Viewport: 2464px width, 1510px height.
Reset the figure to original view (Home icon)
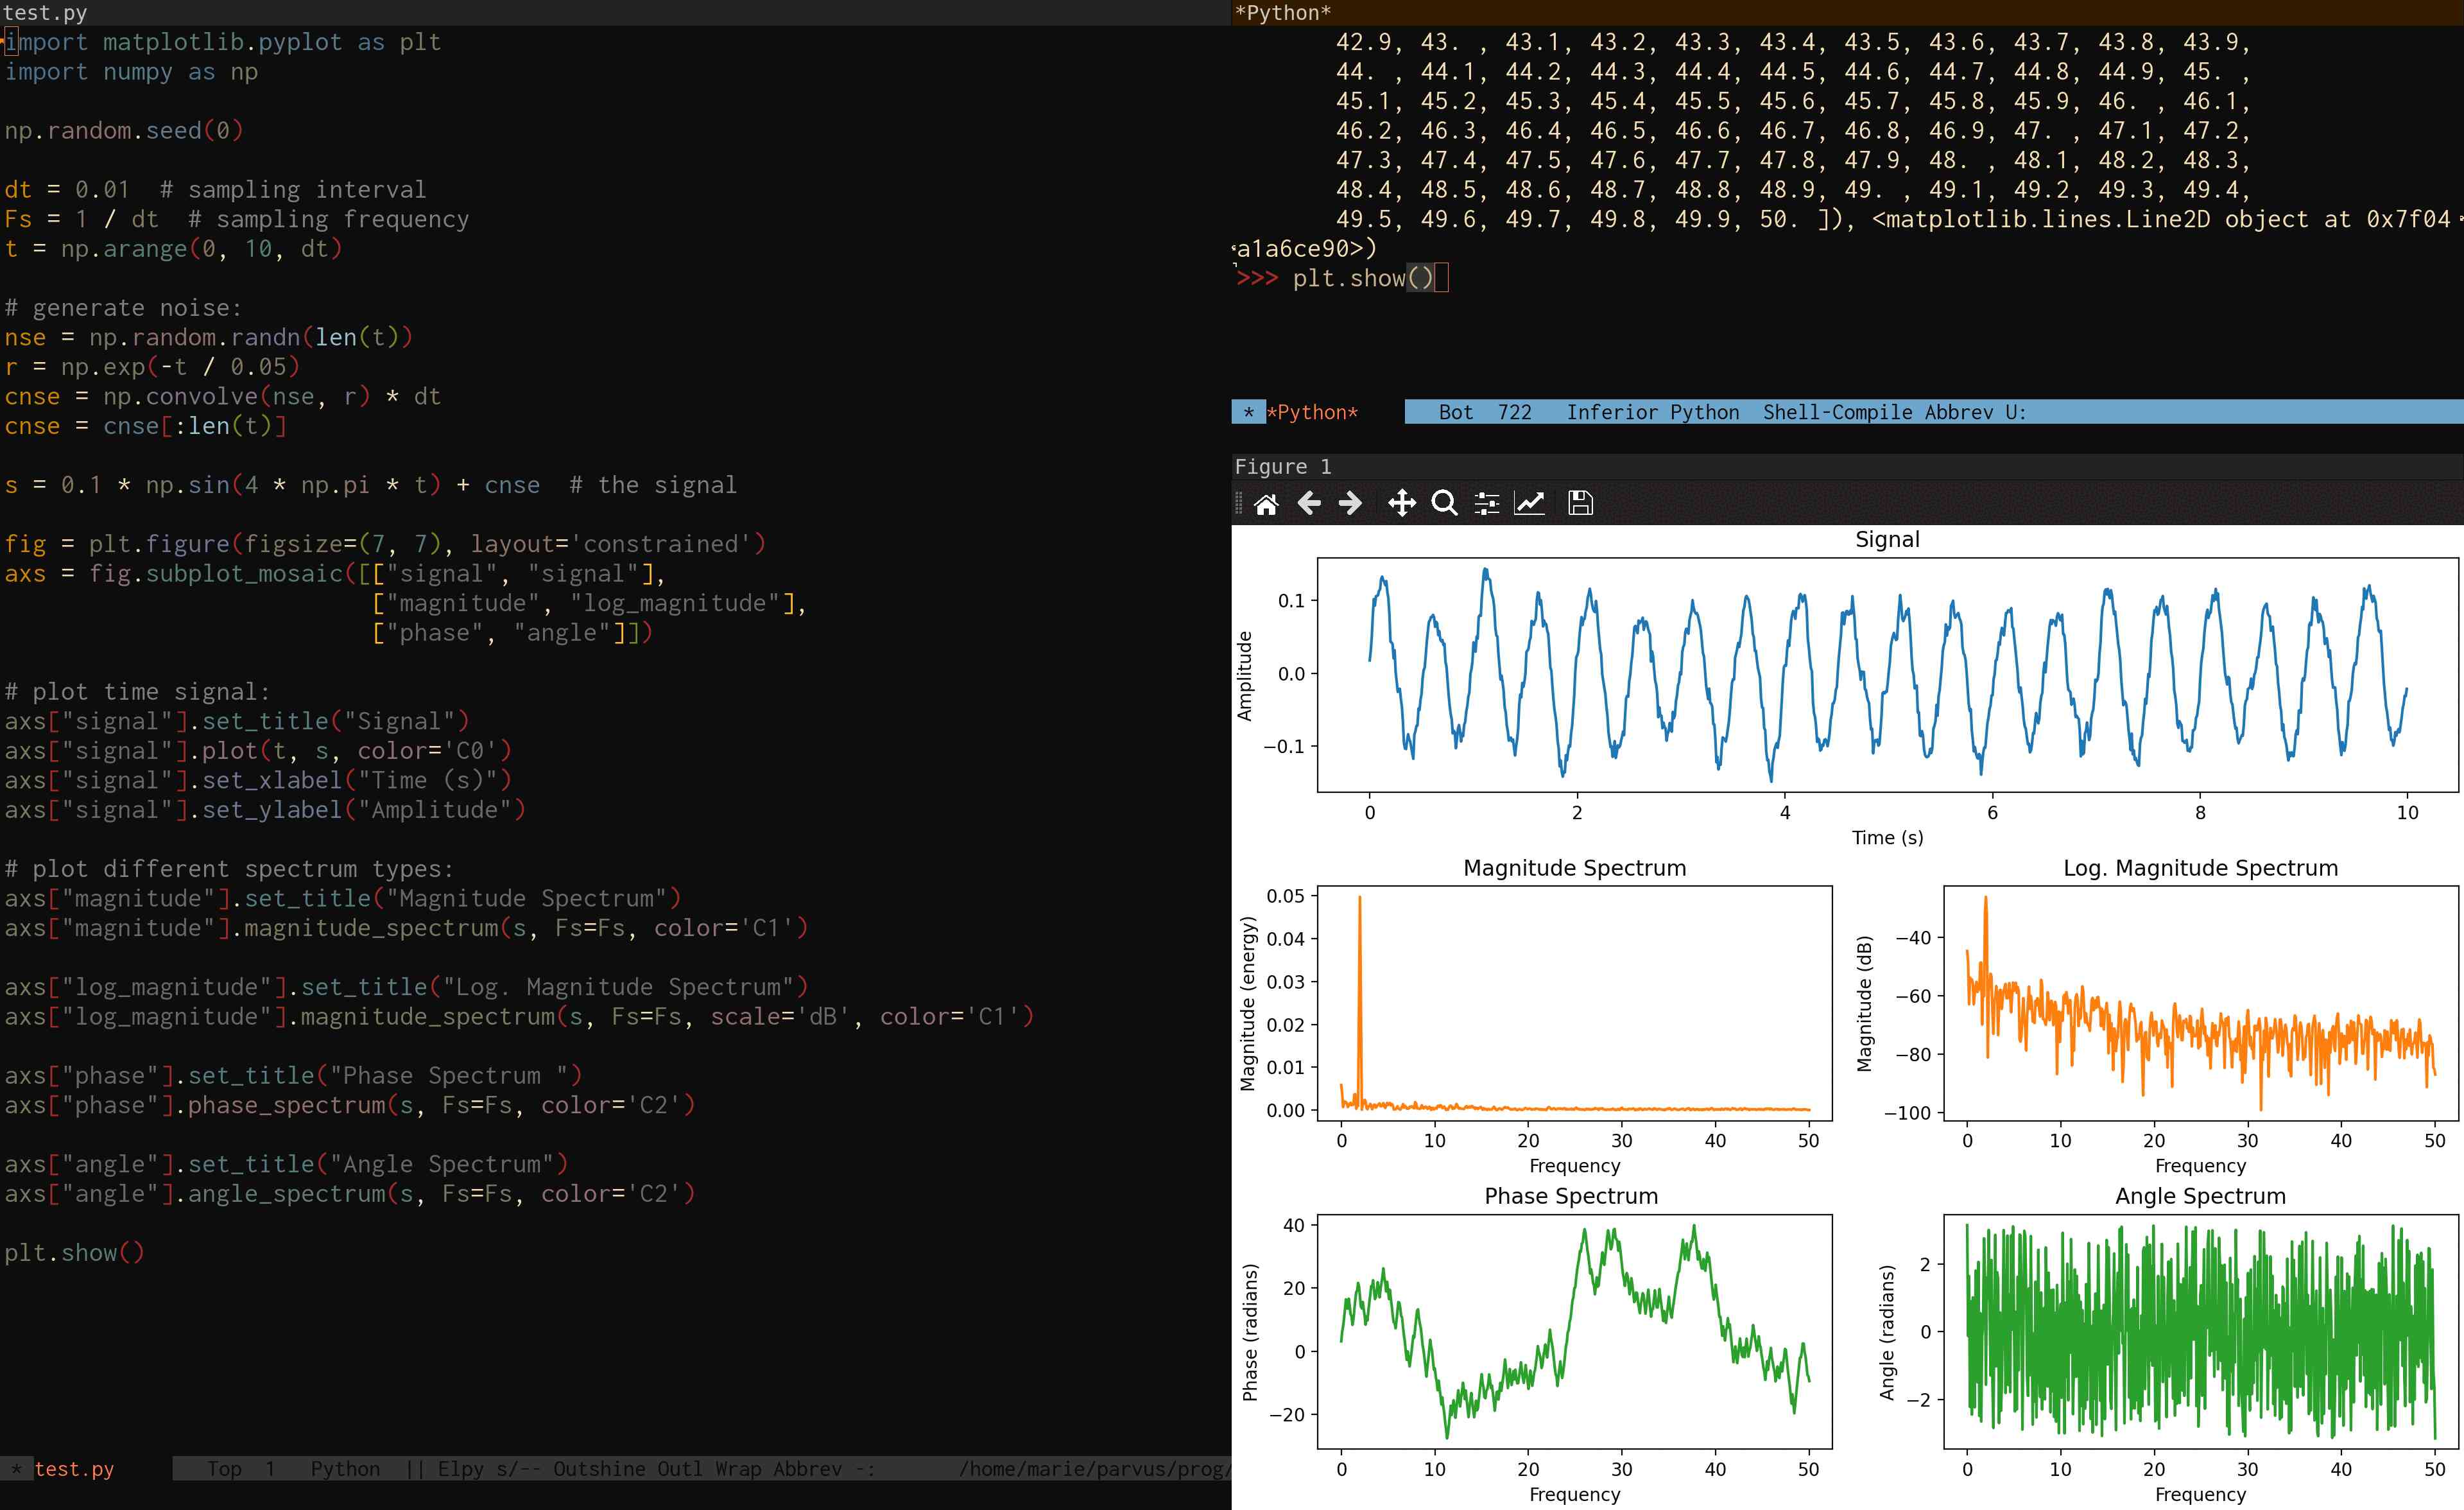coord(1266,503)
